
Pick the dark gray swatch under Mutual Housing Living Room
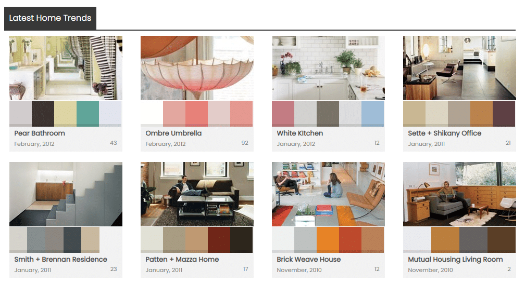point(473,240)
